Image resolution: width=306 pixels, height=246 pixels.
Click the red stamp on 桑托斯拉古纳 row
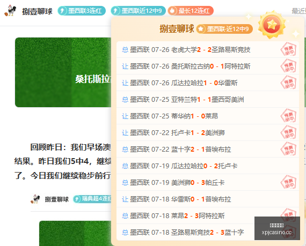288,66
